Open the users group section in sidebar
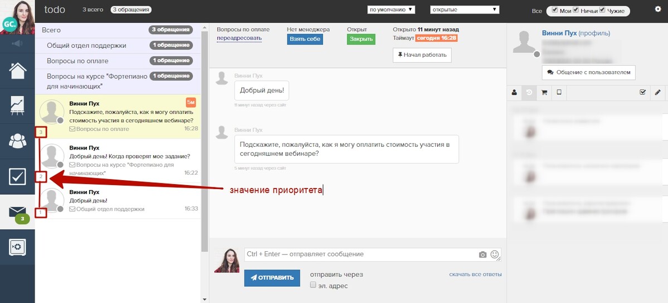Image resolution: width=668 pixels, height=303 pixels. click(x=17, y=141)
